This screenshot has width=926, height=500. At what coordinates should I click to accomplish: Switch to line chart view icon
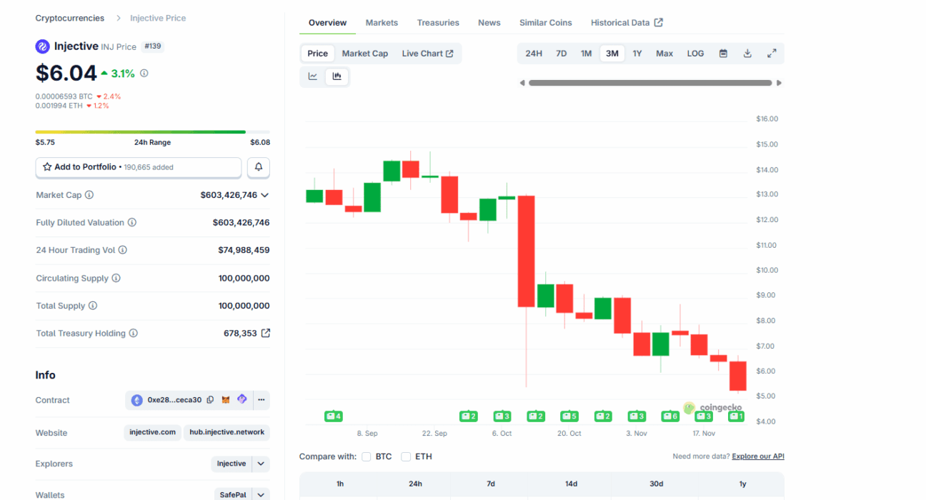(x=313, y=76)
